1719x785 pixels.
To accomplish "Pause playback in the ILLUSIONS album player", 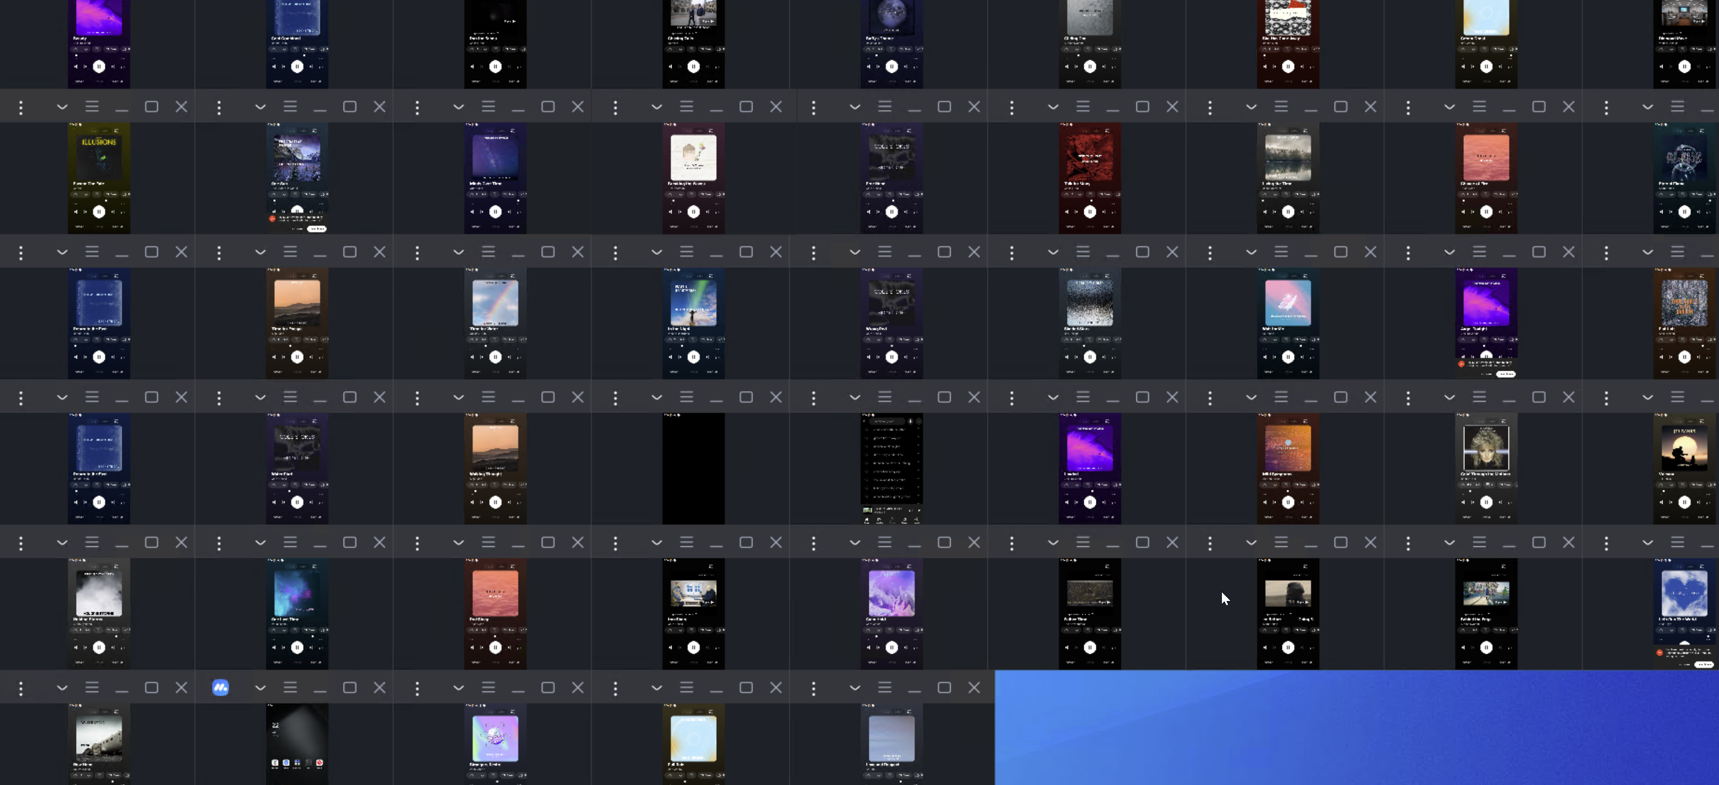I will [x=99, y=212].
